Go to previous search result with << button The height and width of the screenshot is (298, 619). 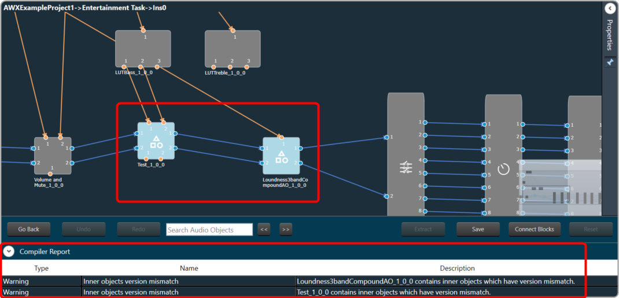pos(264,229)
